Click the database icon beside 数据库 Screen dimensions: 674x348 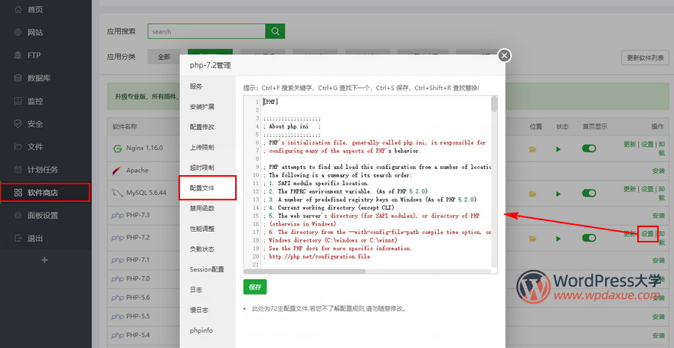(x=18, y=78)
